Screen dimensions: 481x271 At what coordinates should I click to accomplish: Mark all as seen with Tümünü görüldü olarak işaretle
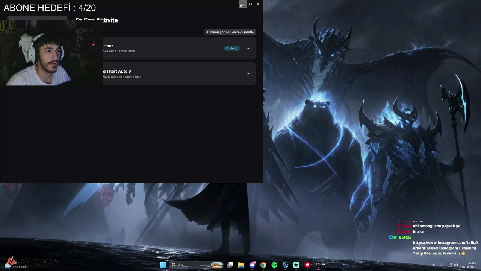(230, 32)
